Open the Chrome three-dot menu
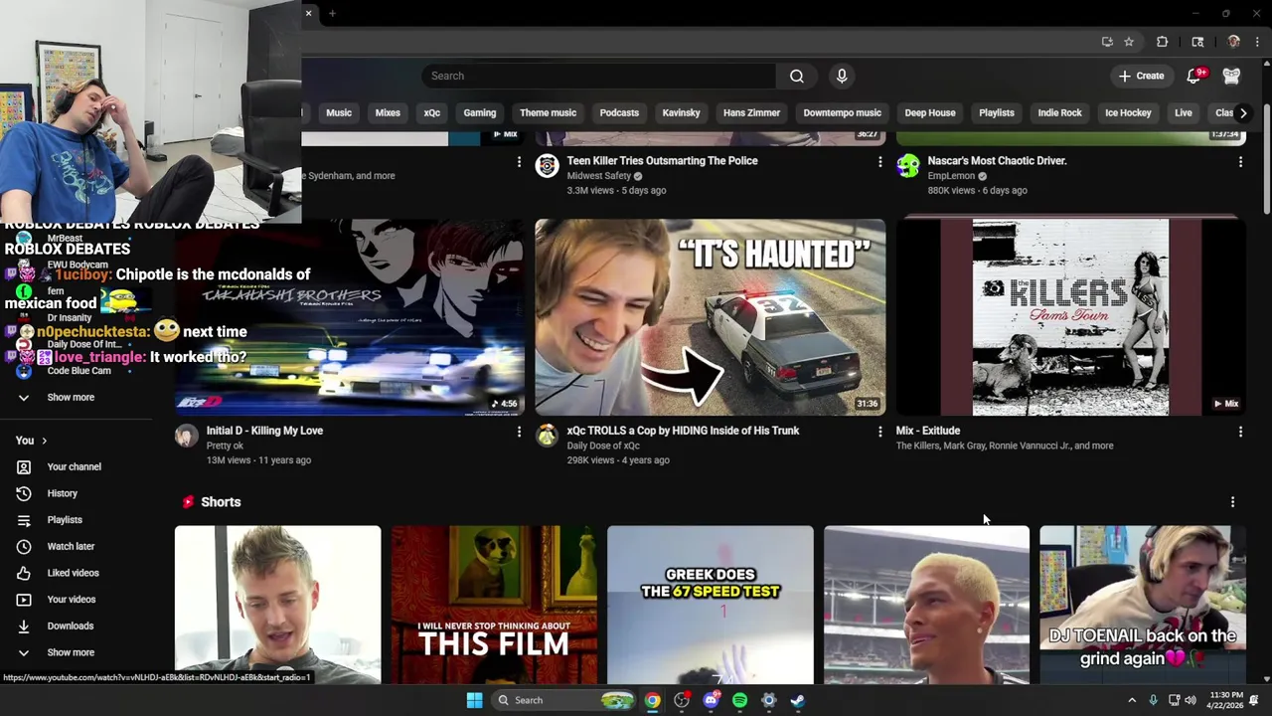This screenshot has height=716, width=1272. coord(1258,42)
